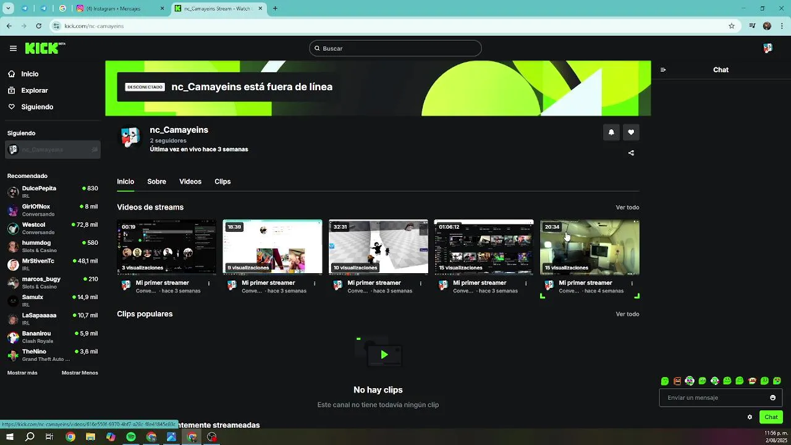The width and height of the screenshot is (791, 445).
Task: Open recommended channel marcos_bugy
Action: (53, 282)
